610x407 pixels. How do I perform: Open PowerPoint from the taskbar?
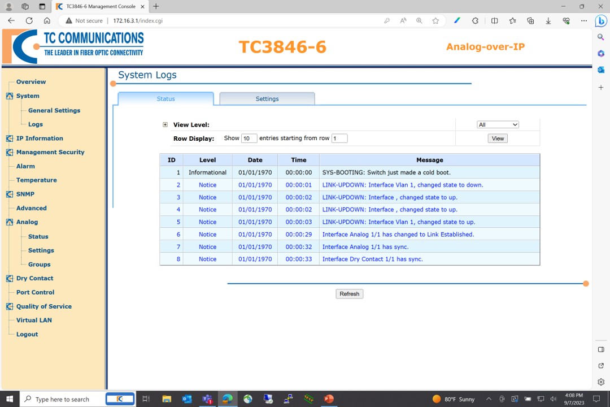tap(329, 399)
